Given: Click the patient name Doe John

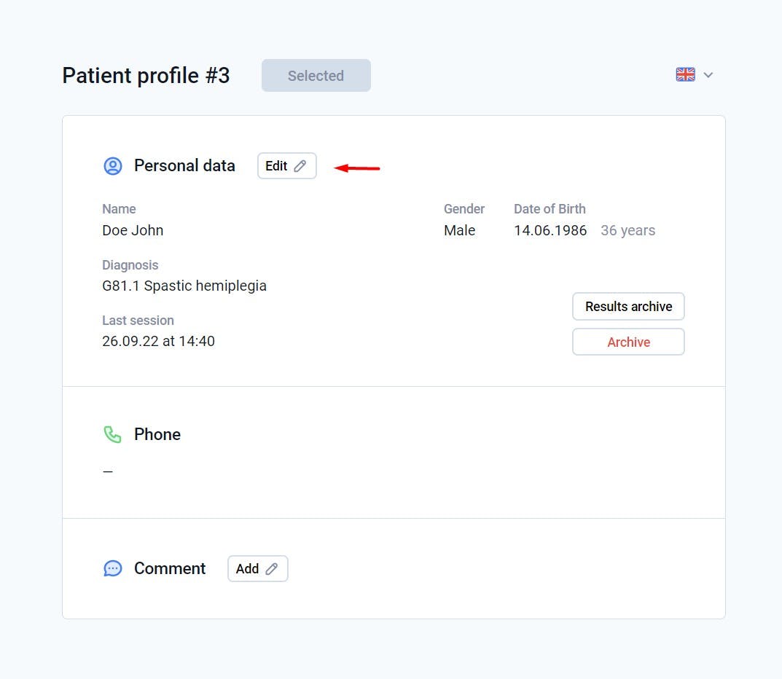Looking at the screenshot, I should tap(133, 230).
